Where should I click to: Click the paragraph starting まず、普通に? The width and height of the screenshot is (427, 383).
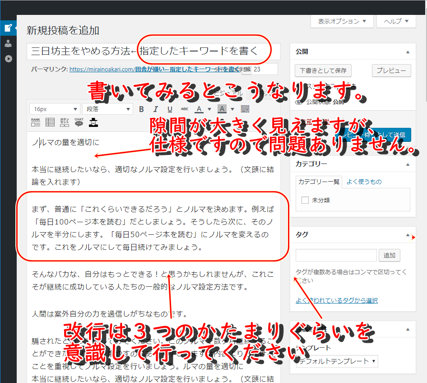click(x=153, y=228)
